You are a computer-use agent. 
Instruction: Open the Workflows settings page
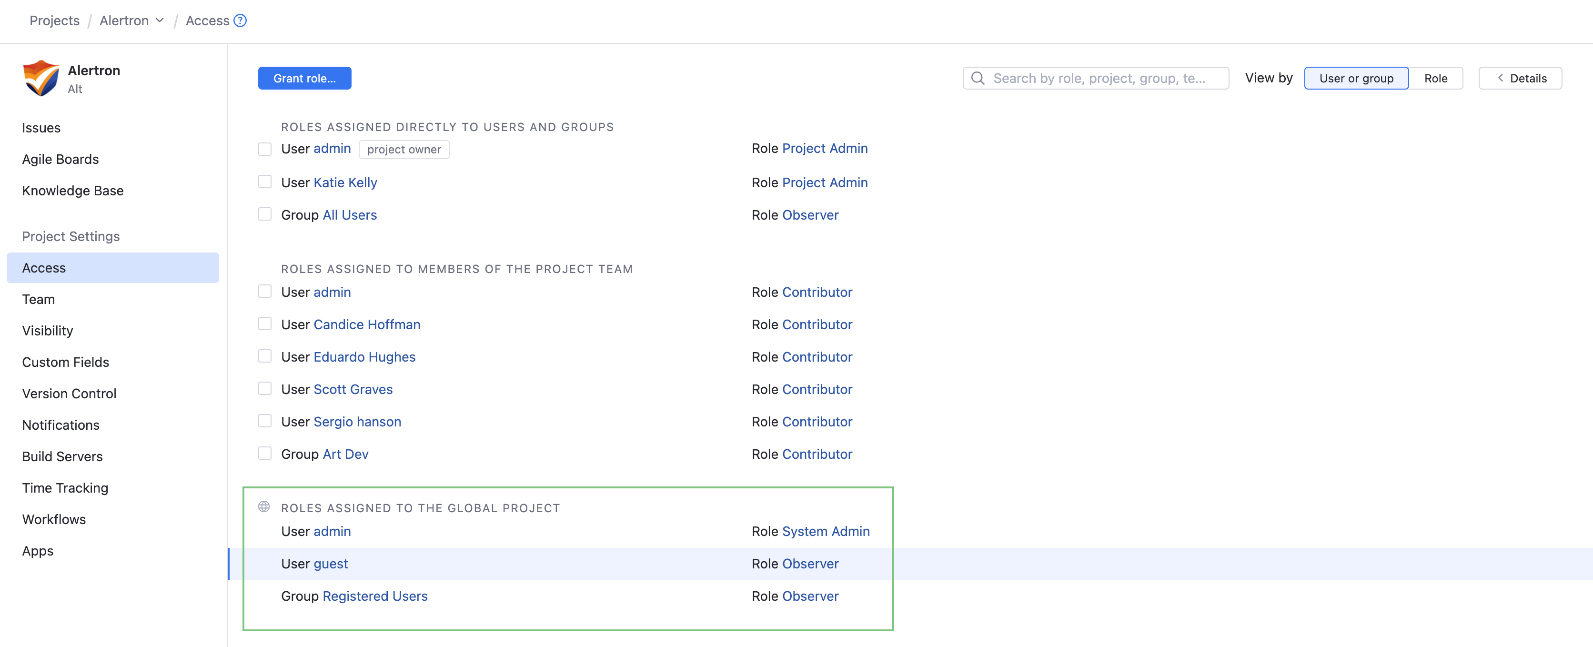pyautogui.click(x=54, y=519)
